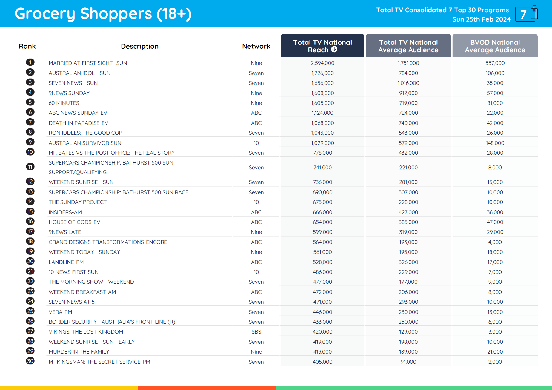This screenshot has width=552, height=390.
Task: Click the rank 1 badge
Action: click(30, 62)
